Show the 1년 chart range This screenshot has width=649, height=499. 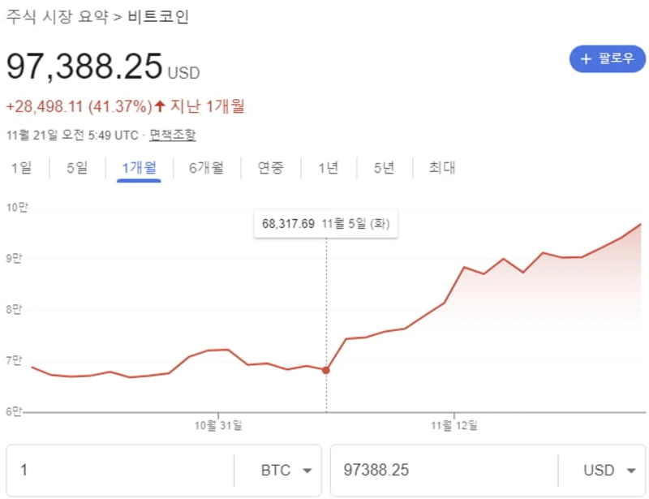pyautogui.click(x=328, y=168)
